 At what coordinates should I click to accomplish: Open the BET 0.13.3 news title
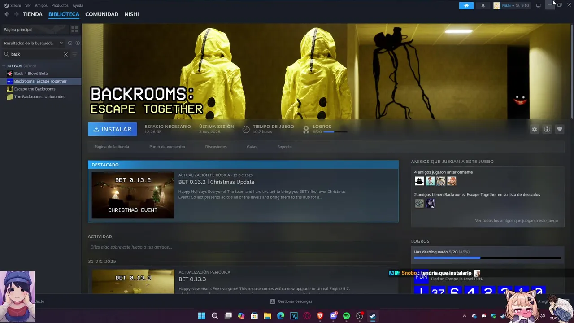tap(192, 279)
